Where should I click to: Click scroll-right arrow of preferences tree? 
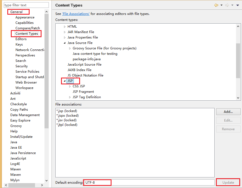42,185
